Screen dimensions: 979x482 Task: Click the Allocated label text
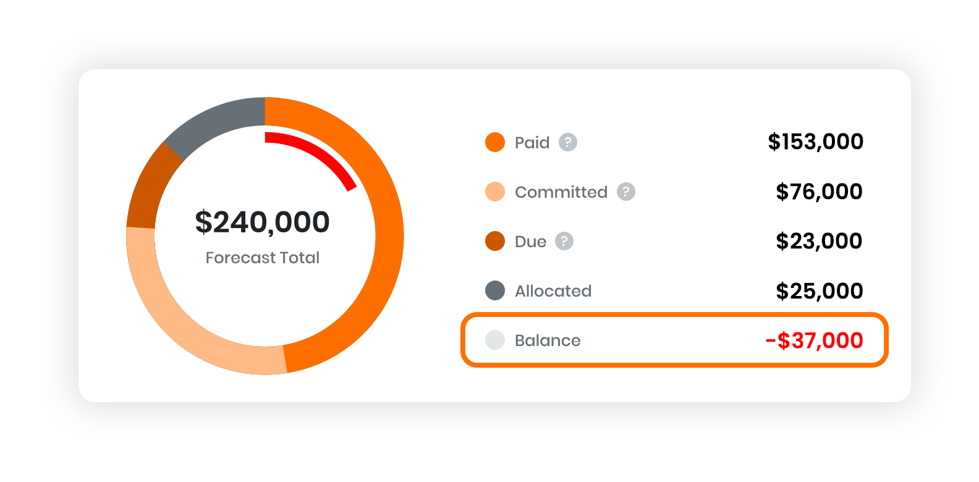pyautogui.click(x=553, y=291)
